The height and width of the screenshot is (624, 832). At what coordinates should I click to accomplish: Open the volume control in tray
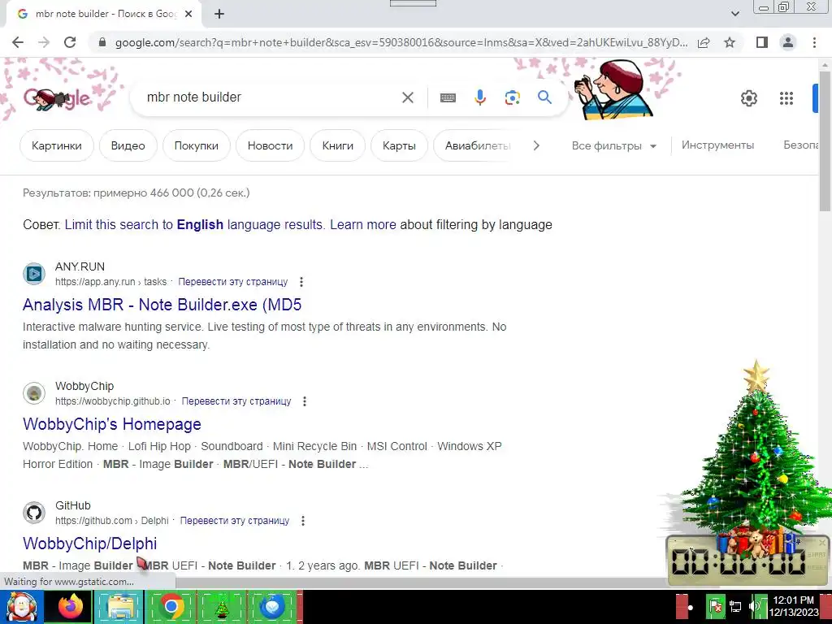[x=753, y=606]
